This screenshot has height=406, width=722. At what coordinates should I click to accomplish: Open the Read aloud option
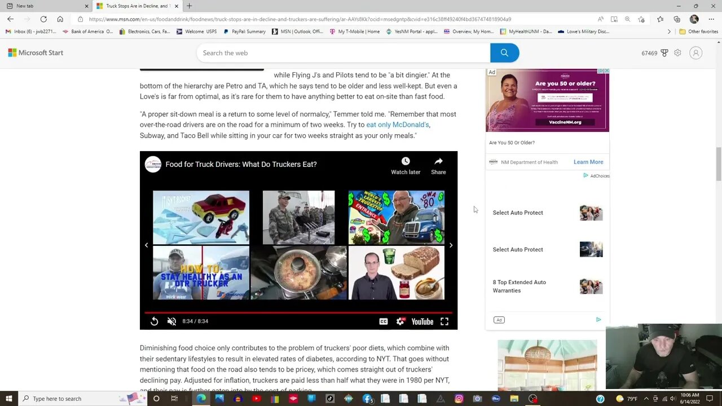click(x=600, y=19)
